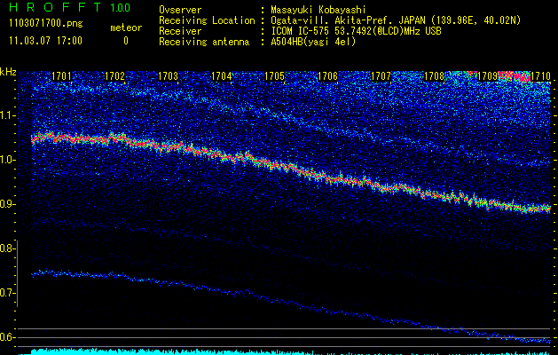Click the kHz axis unit label
Screen dimensions: 558x355
[9, 71]
